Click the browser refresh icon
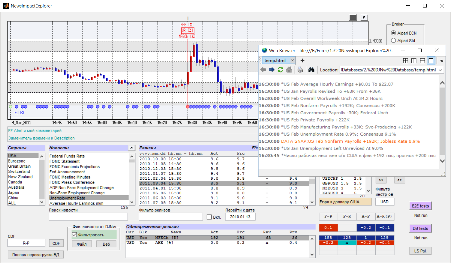Viewport: 451px width, 263px height. coord(280,70)
